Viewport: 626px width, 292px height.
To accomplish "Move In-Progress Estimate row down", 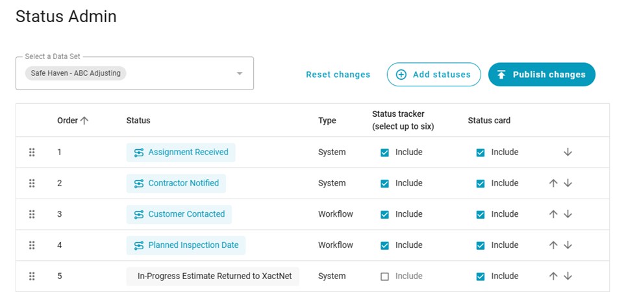I will [568, 276].
